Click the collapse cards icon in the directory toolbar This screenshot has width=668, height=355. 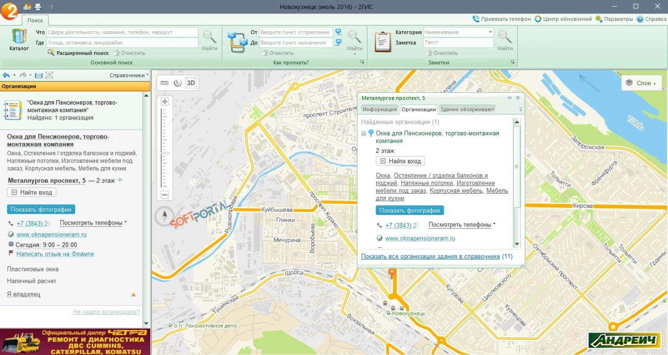(x=39, y=75)
